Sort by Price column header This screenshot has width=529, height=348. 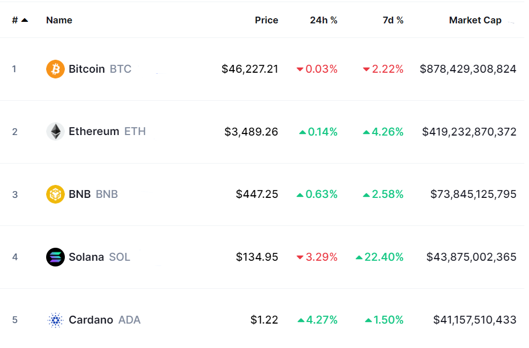pyautogui.click(x=266, y=20)
